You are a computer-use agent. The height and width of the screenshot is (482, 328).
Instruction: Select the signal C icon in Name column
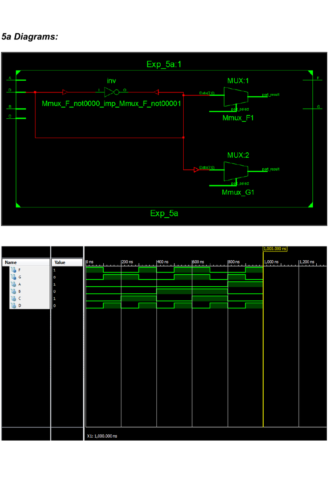(13, 298)
